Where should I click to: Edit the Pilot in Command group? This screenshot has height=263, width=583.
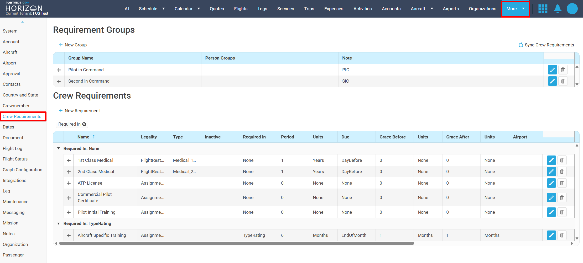pos(552,70)
